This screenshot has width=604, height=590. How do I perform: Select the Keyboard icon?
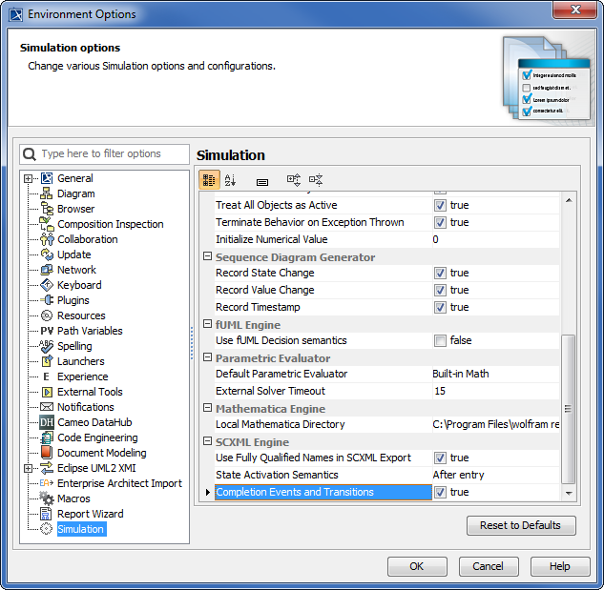(47, 285)
